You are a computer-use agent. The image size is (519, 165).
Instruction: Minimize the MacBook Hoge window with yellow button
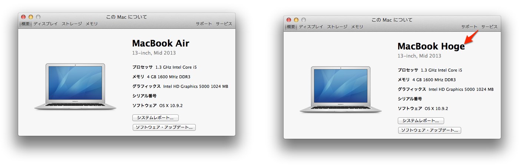click(x=296, y=20)
